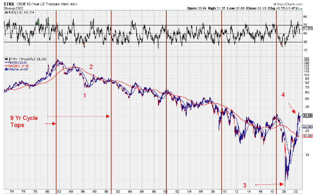Click the 94 year label on the time axis
The height and width of the screenshot is (194, 320).
tap(130, 192)
